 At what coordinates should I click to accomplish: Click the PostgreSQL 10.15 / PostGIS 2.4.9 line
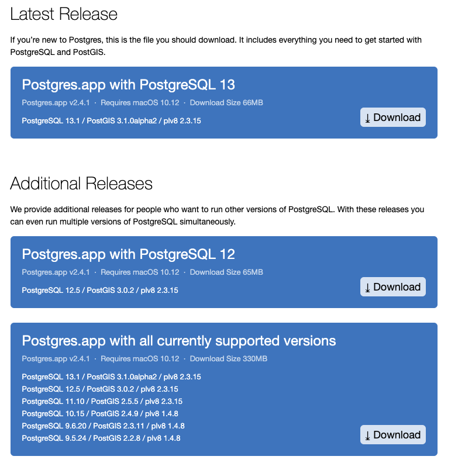(100, 414)
